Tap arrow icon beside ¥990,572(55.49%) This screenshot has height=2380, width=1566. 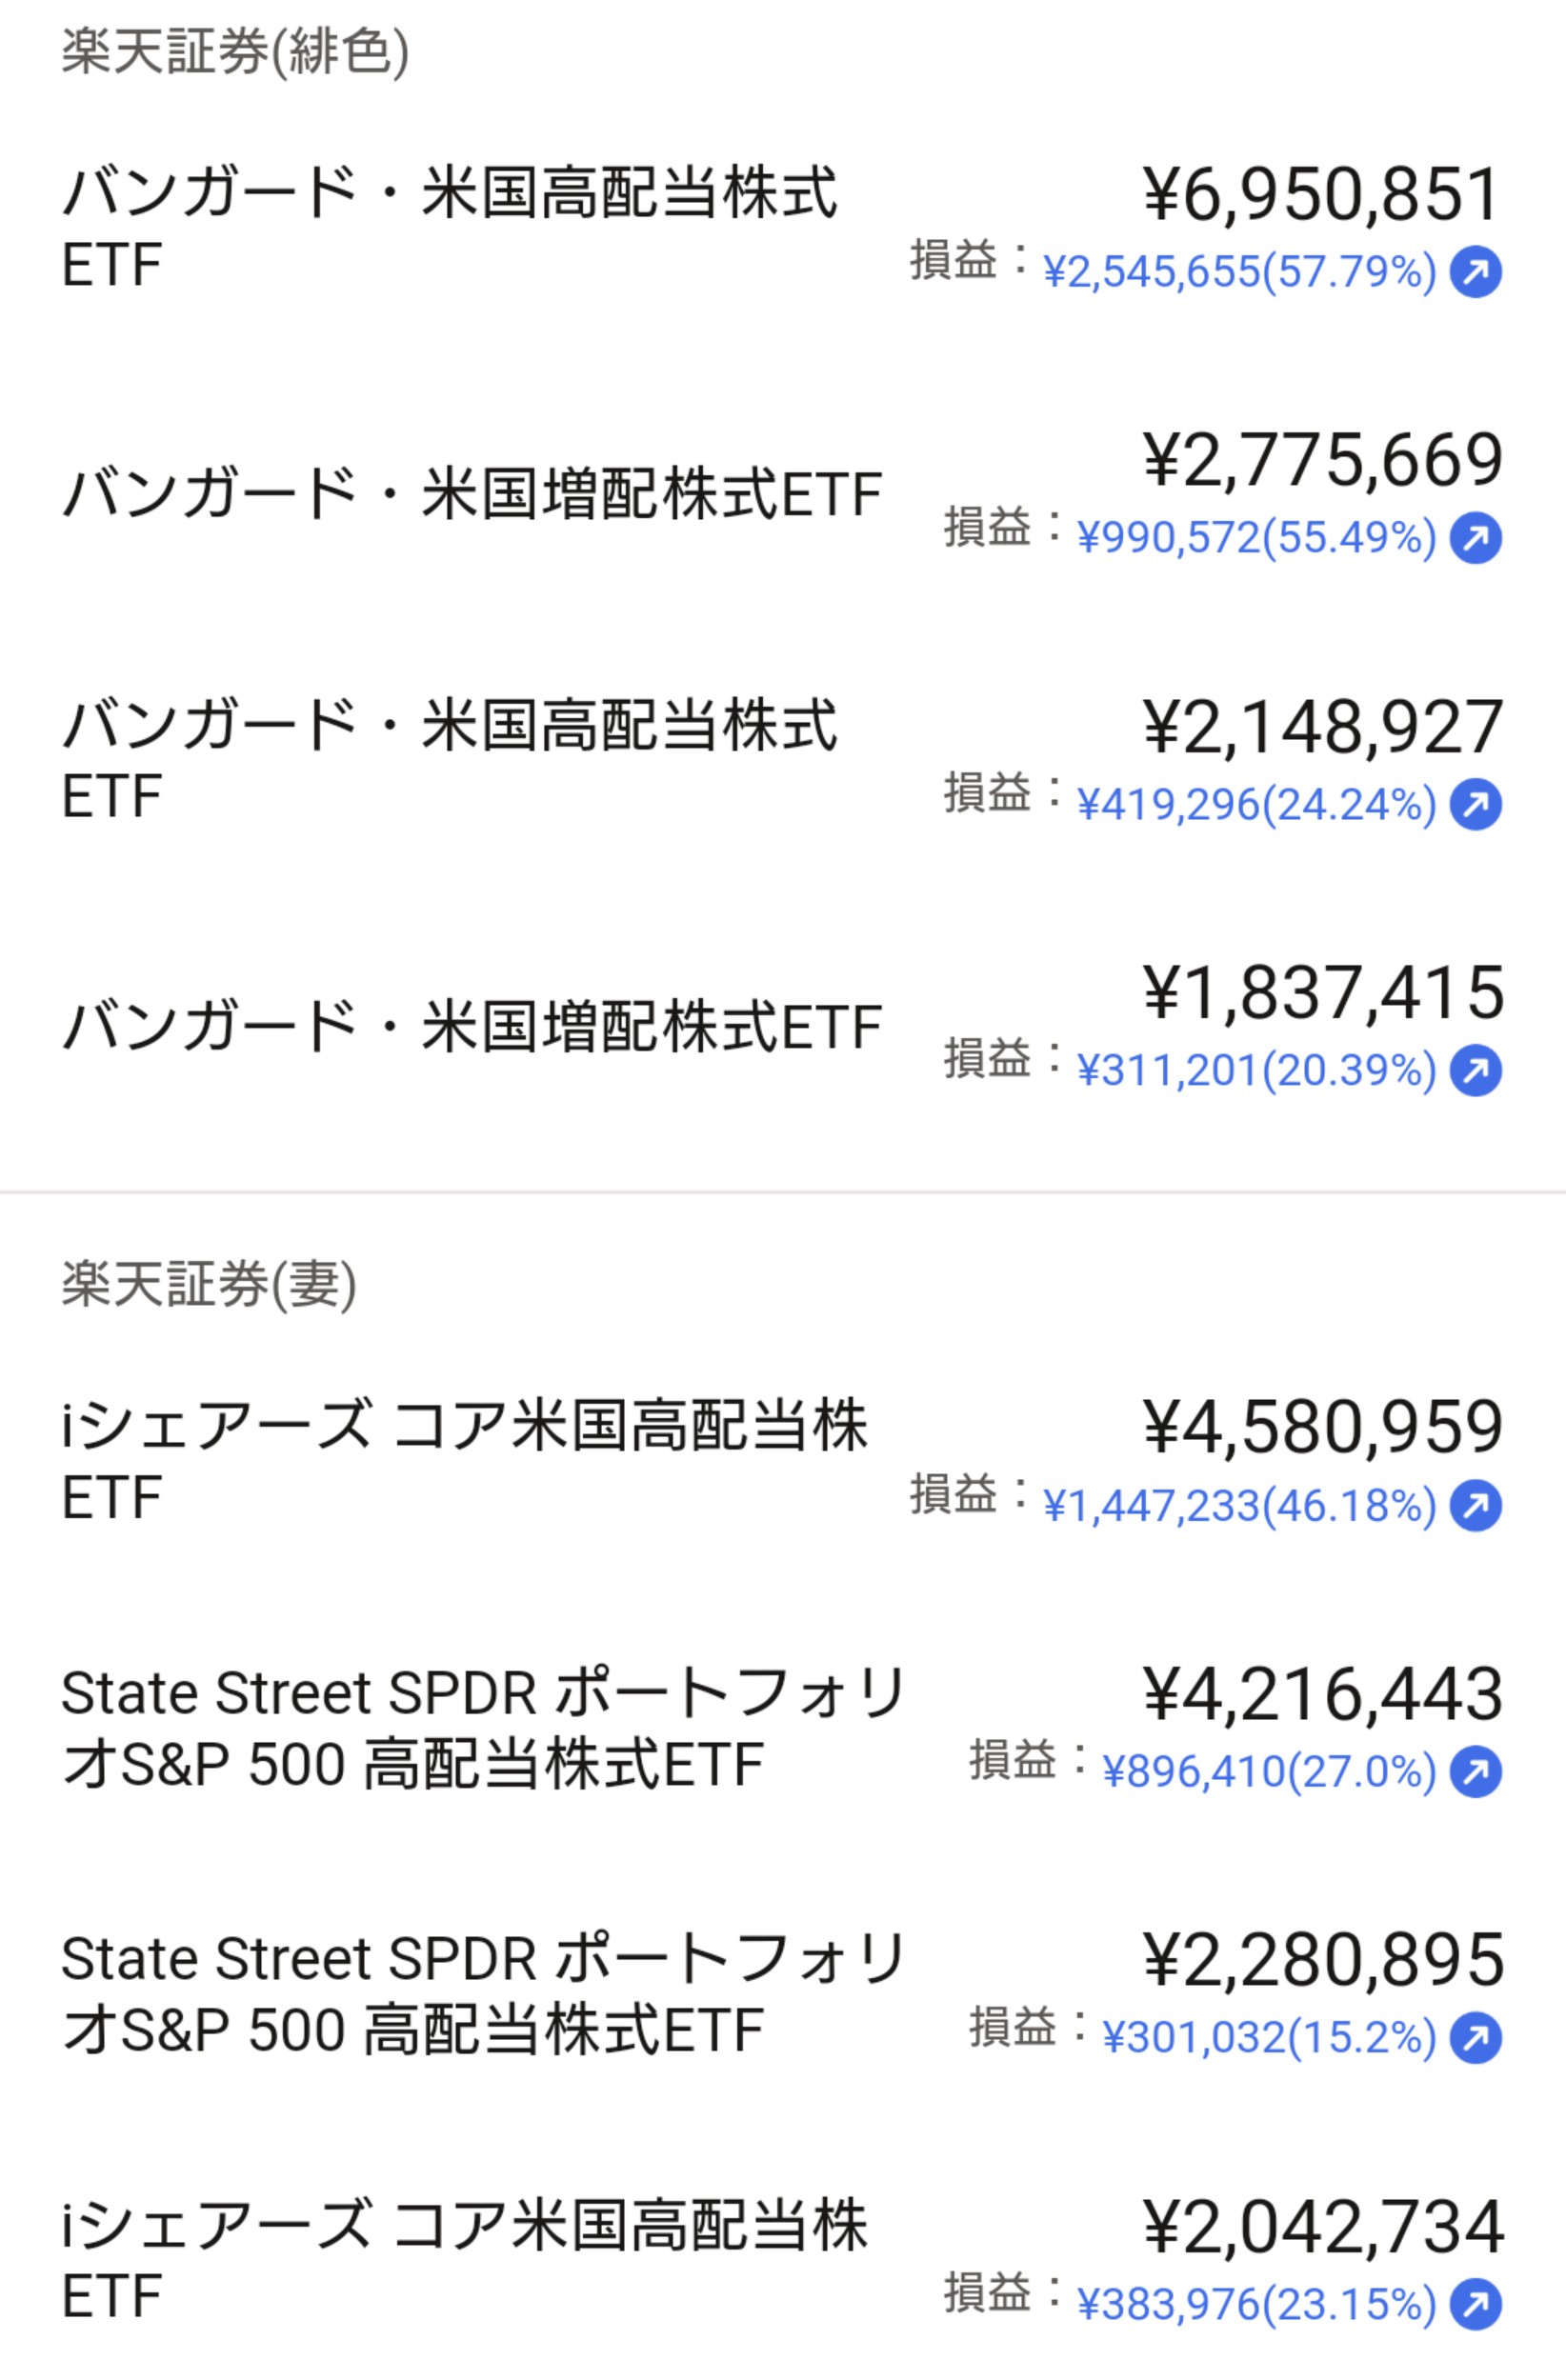tap(1476, 538)
